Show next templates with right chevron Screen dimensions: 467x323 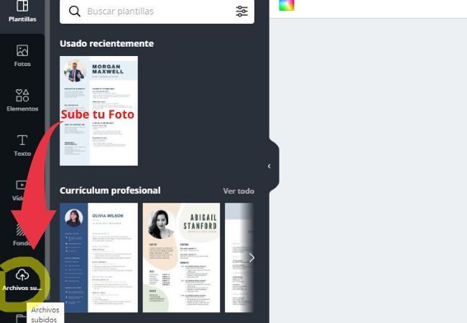(x=251, y=258)
